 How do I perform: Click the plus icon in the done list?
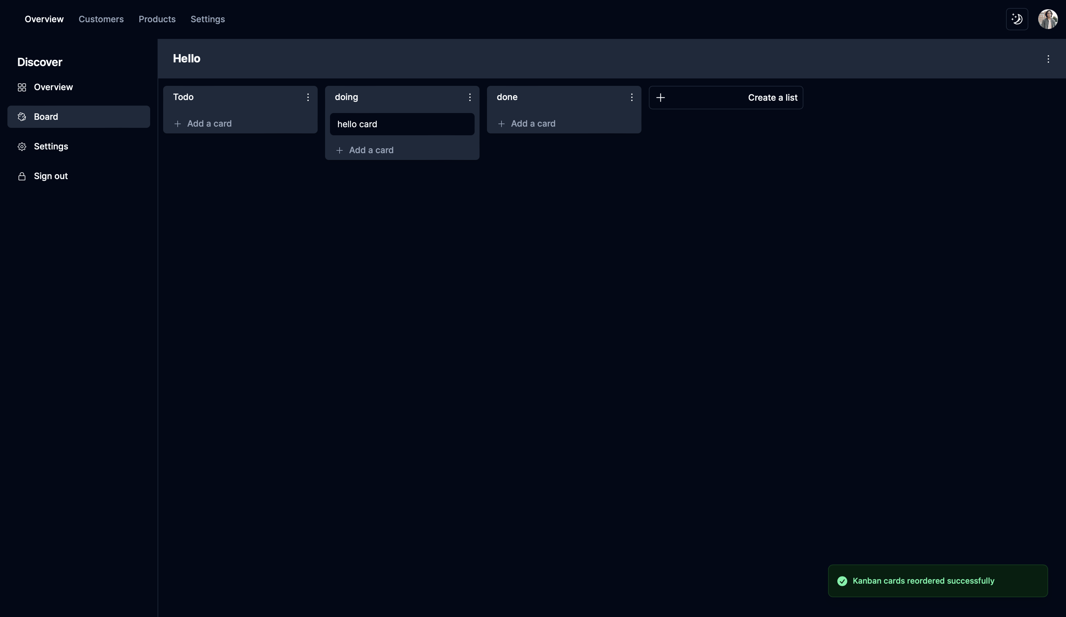point(501,124)
